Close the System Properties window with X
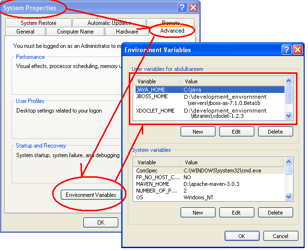 (194, 8)
